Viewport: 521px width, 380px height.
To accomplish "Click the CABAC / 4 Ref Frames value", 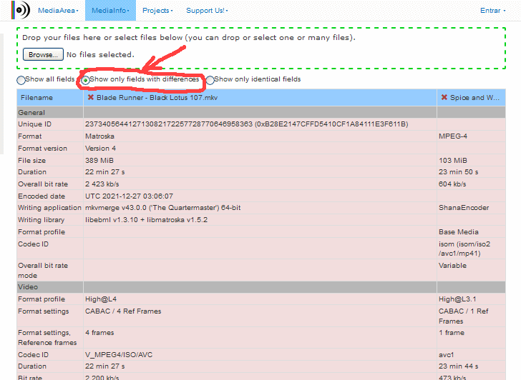I will click(x=123, y=311).
